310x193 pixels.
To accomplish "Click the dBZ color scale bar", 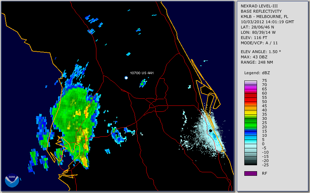I will coord(251,123).
